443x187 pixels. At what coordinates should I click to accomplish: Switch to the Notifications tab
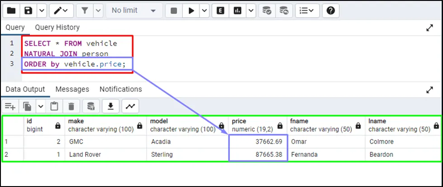[120, 89]
